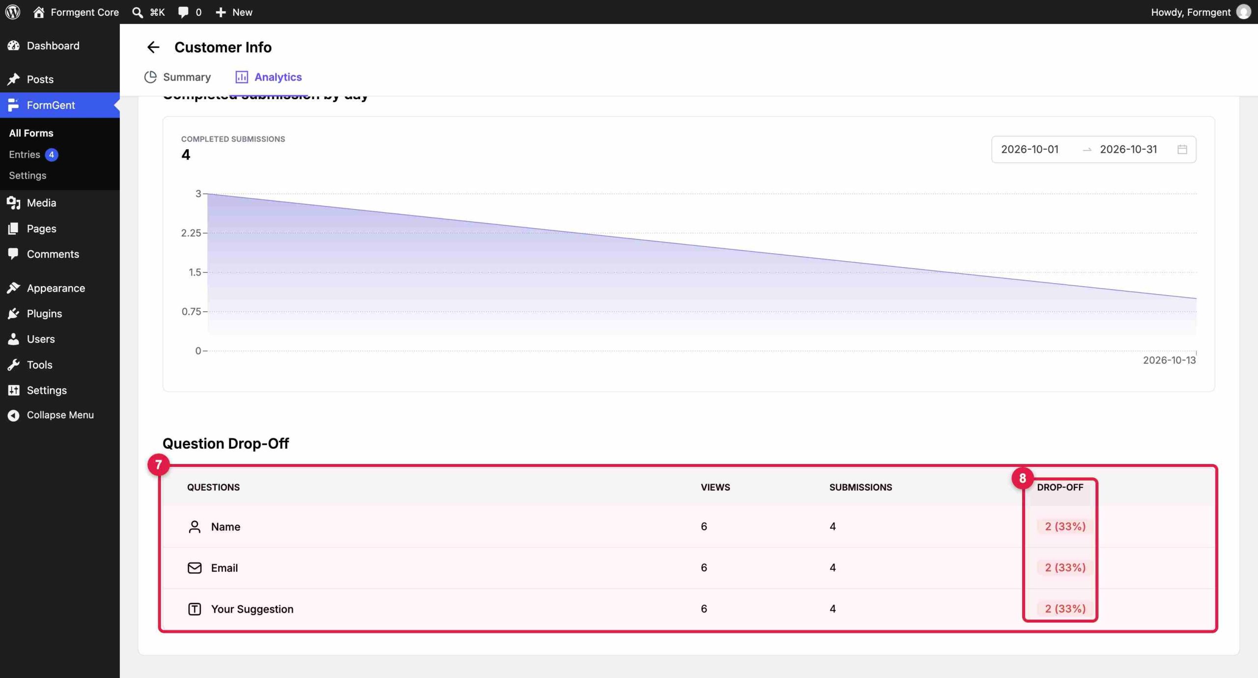Screen dimensions: 1258x678
Task: Click the Media icon in sidebar
Action: [13, 203]
